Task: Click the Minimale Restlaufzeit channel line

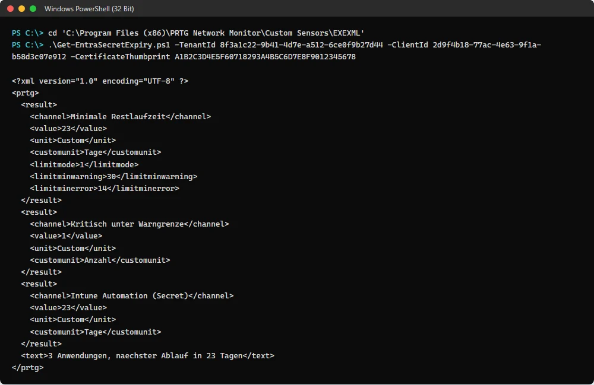Action: (x=121, y=116)
